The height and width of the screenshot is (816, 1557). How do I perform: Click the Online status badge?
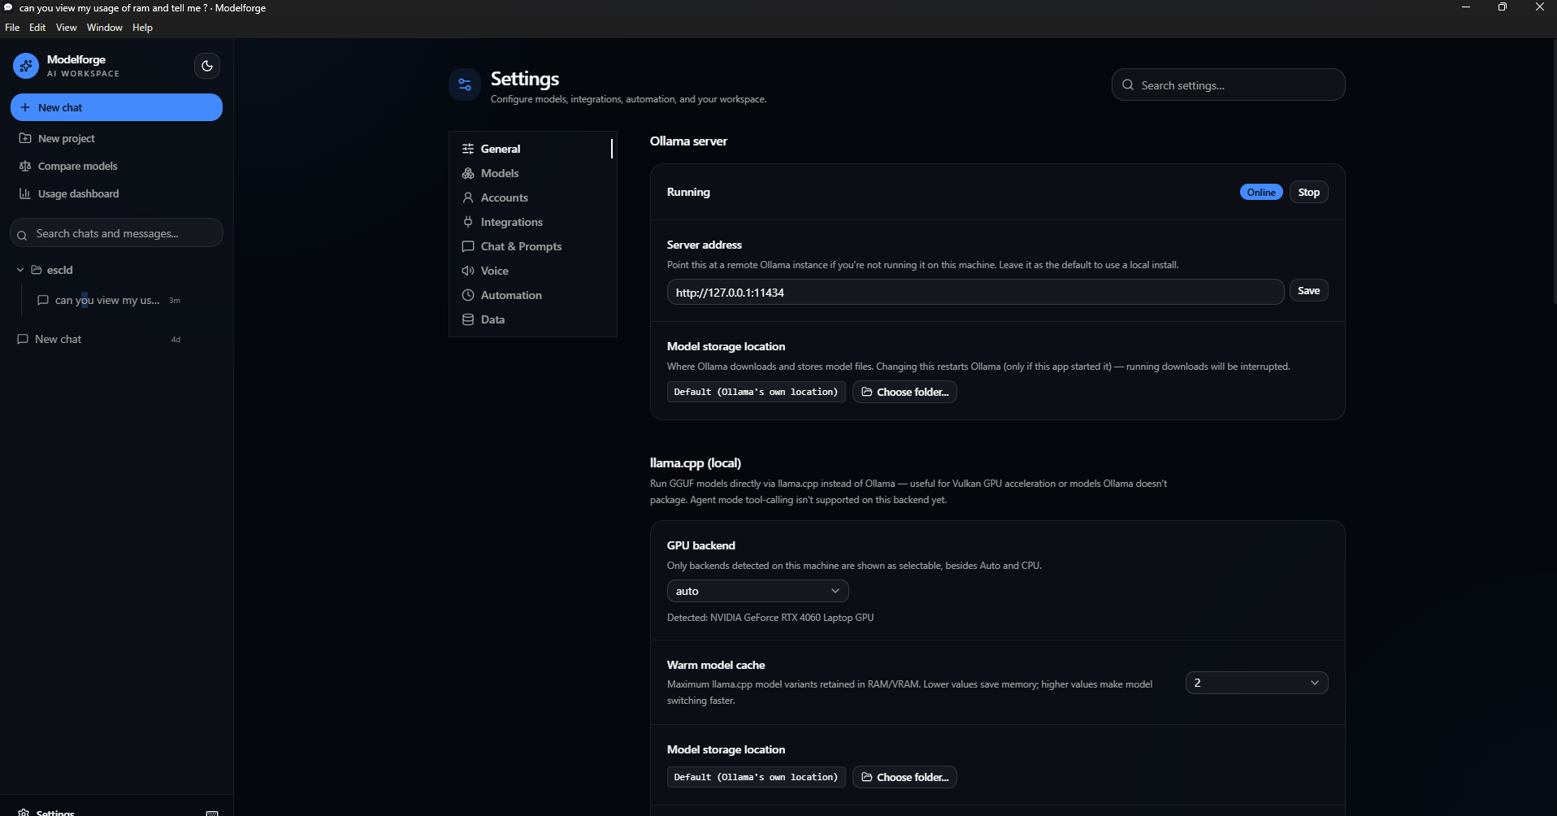point(1261,192)
